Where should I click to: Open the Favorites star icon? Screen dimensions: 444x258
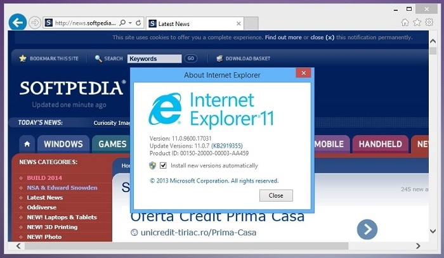click(417, 22)
